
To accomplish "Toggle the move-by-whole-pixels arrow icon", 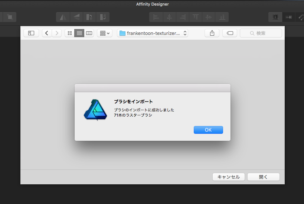I will click(x=289, y=17).
